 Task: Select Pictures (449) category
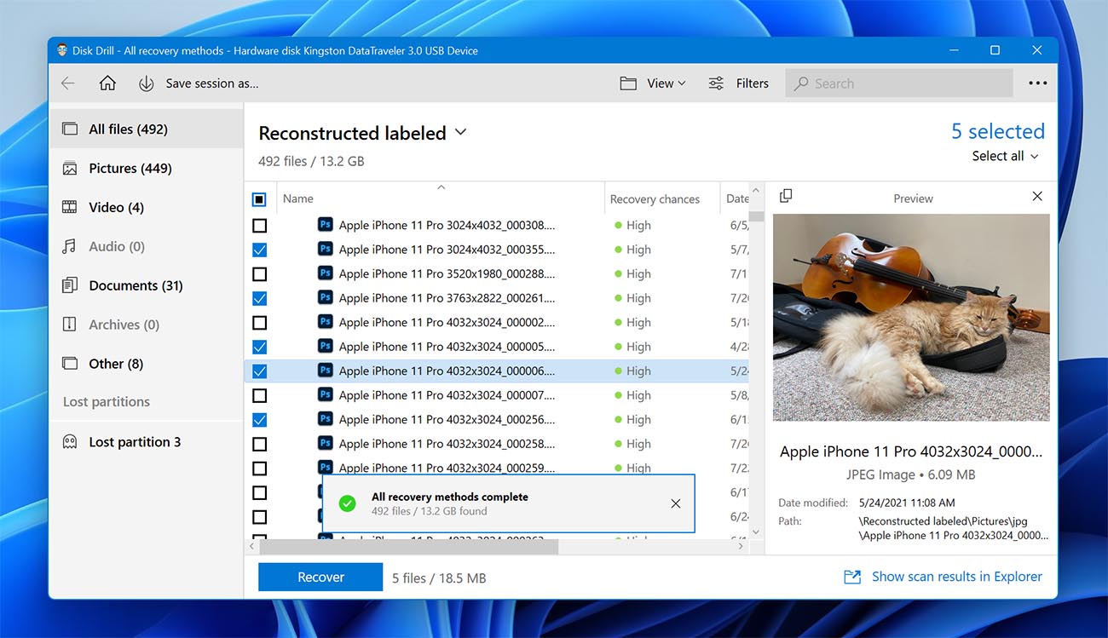(x=147, y=169)
